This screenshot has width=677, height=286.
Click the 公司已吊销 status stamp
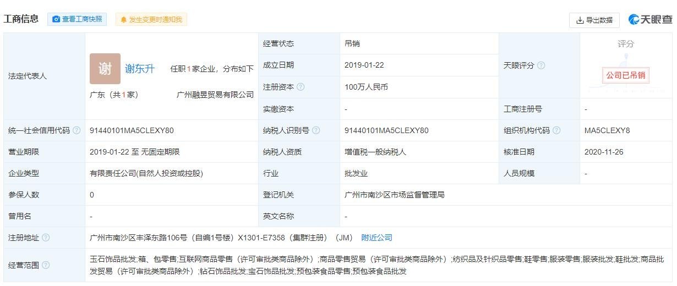coord(625,75)
